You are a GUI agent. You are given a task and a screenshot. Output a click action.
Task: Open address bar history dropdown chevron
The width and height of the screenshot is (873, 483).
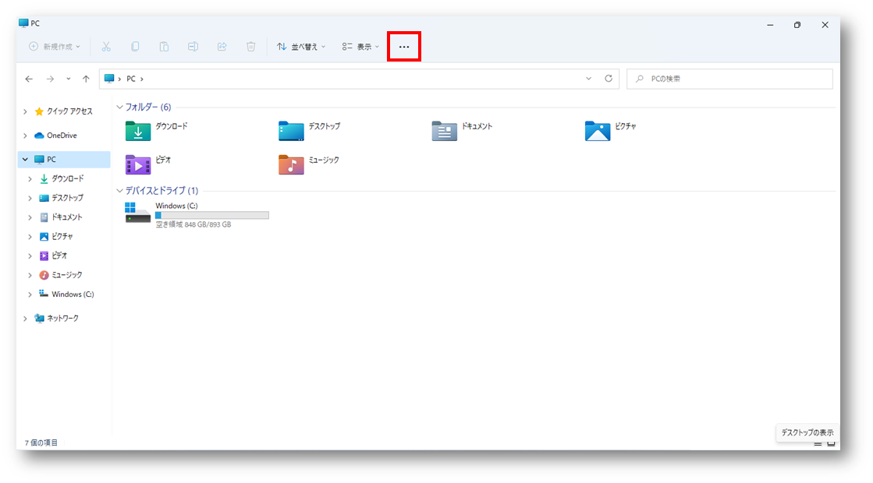click(x=588, y=79)
